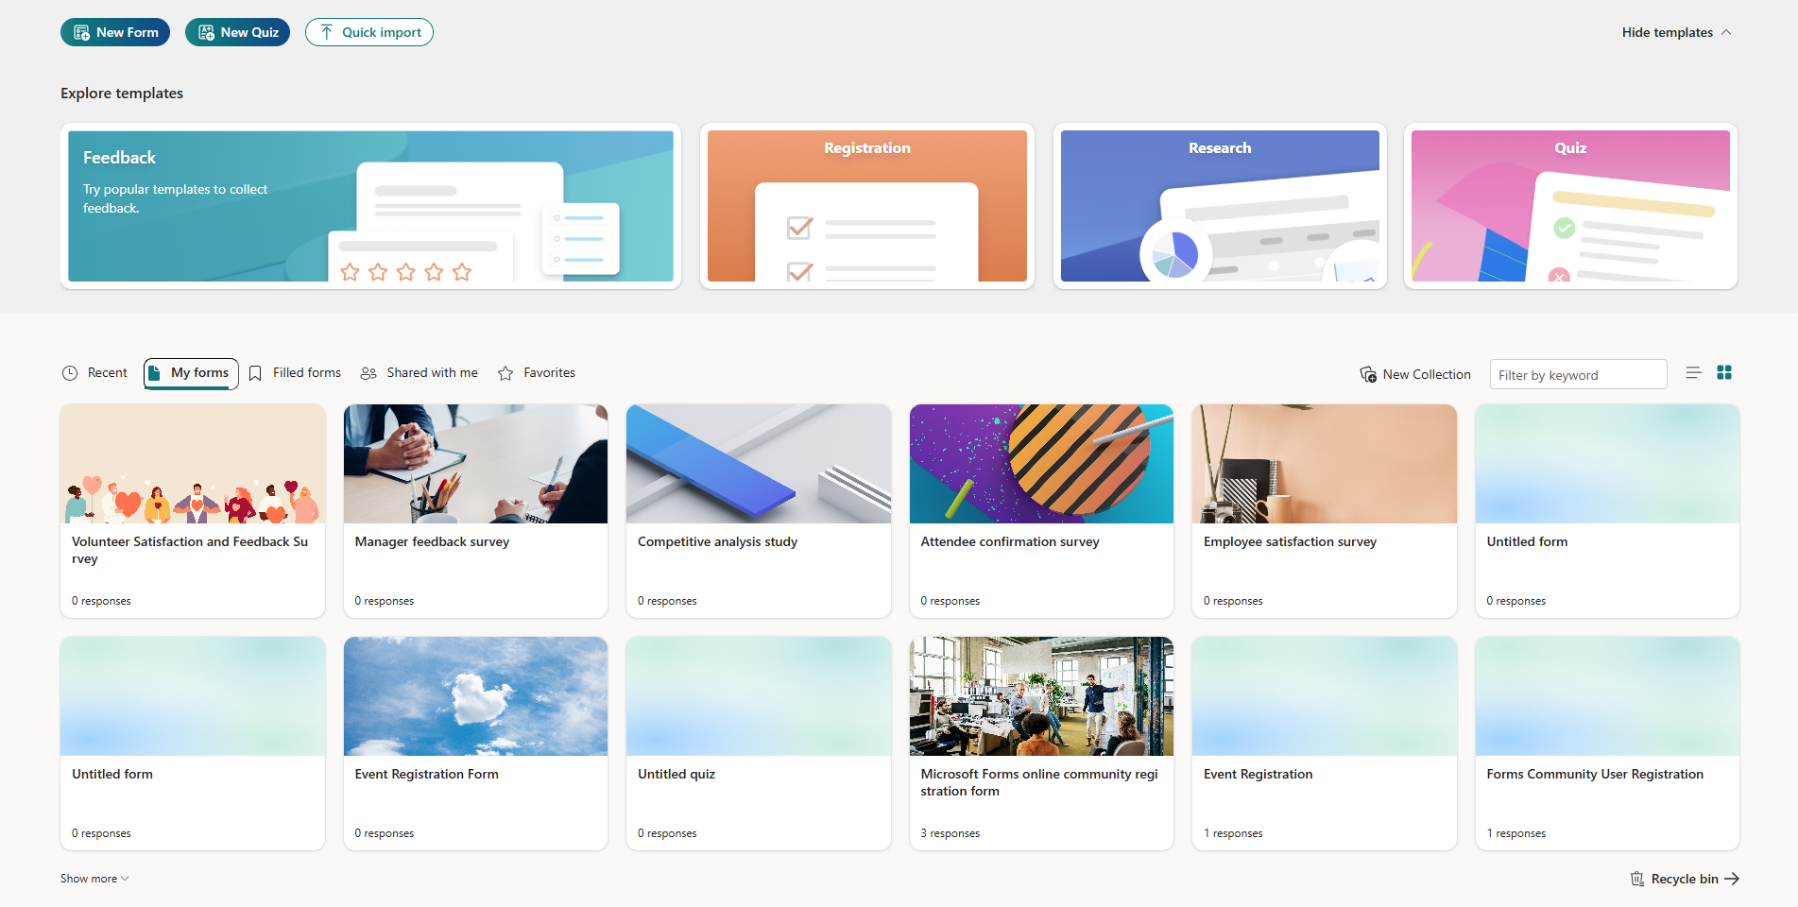
Task: Switch to grid view layout
Action: (x=1724, y=373)
